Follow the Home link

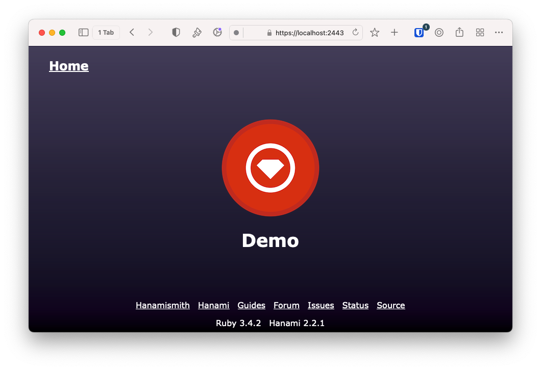pos(69,66)
